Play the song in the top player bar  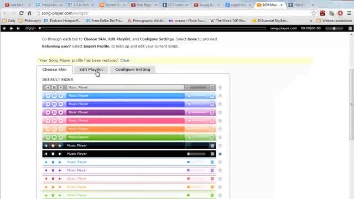[x=11, y=28]
